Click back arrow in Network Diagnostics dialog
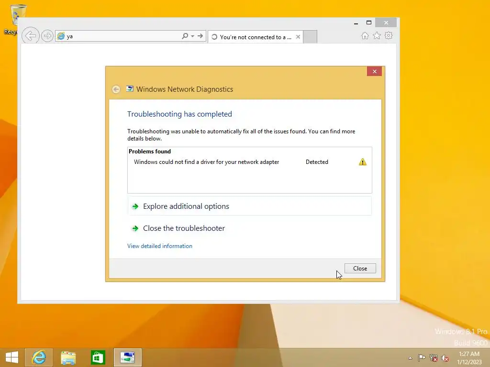Screen dimensions: 490x367 coord(116,89)
